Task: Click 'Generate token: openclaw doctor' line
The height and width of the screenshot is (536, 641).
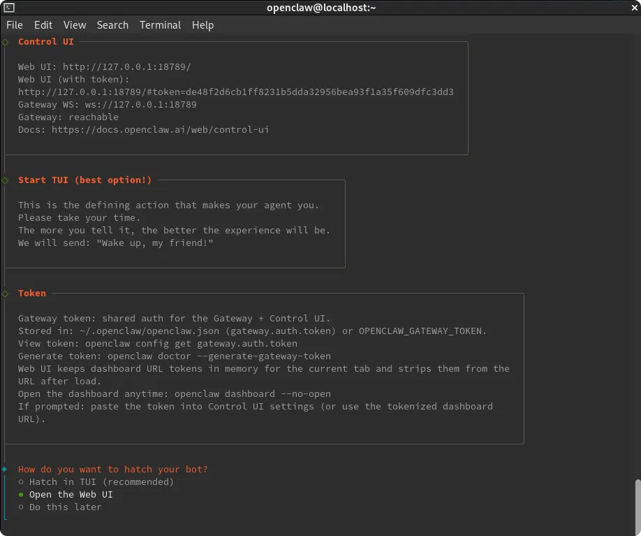Action: pyautogui.click(x=175, y=356)
